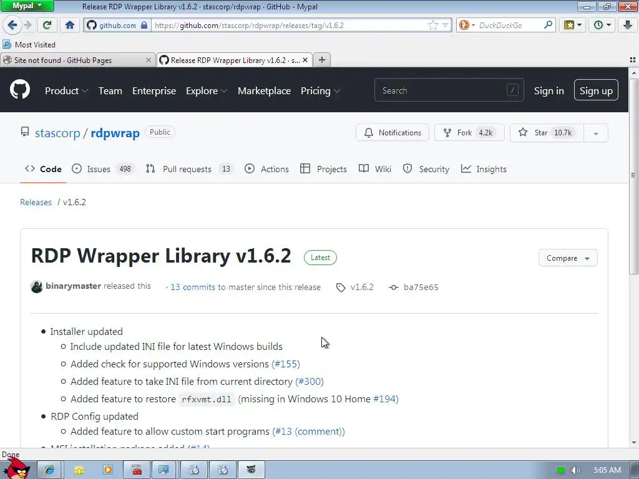Close the RDP Wrapper Library release tab
The width and height of the screenshot is (639, 479).
[305, 60]
